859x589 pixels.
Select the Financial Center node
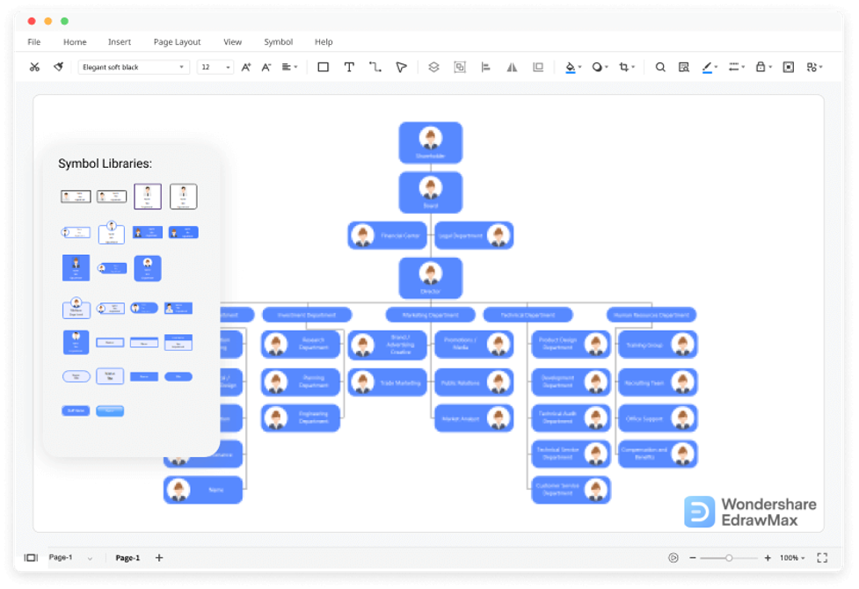pyautogui.click(x=388, y=235)
